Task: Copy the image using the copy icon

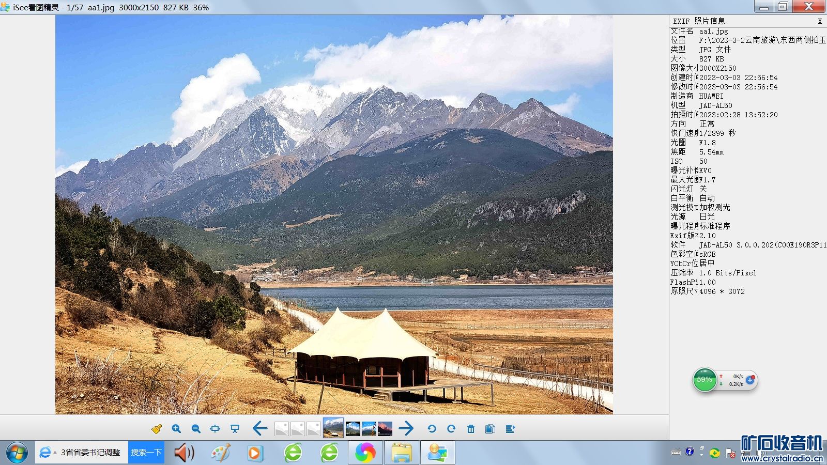Action: click(490, 429)
